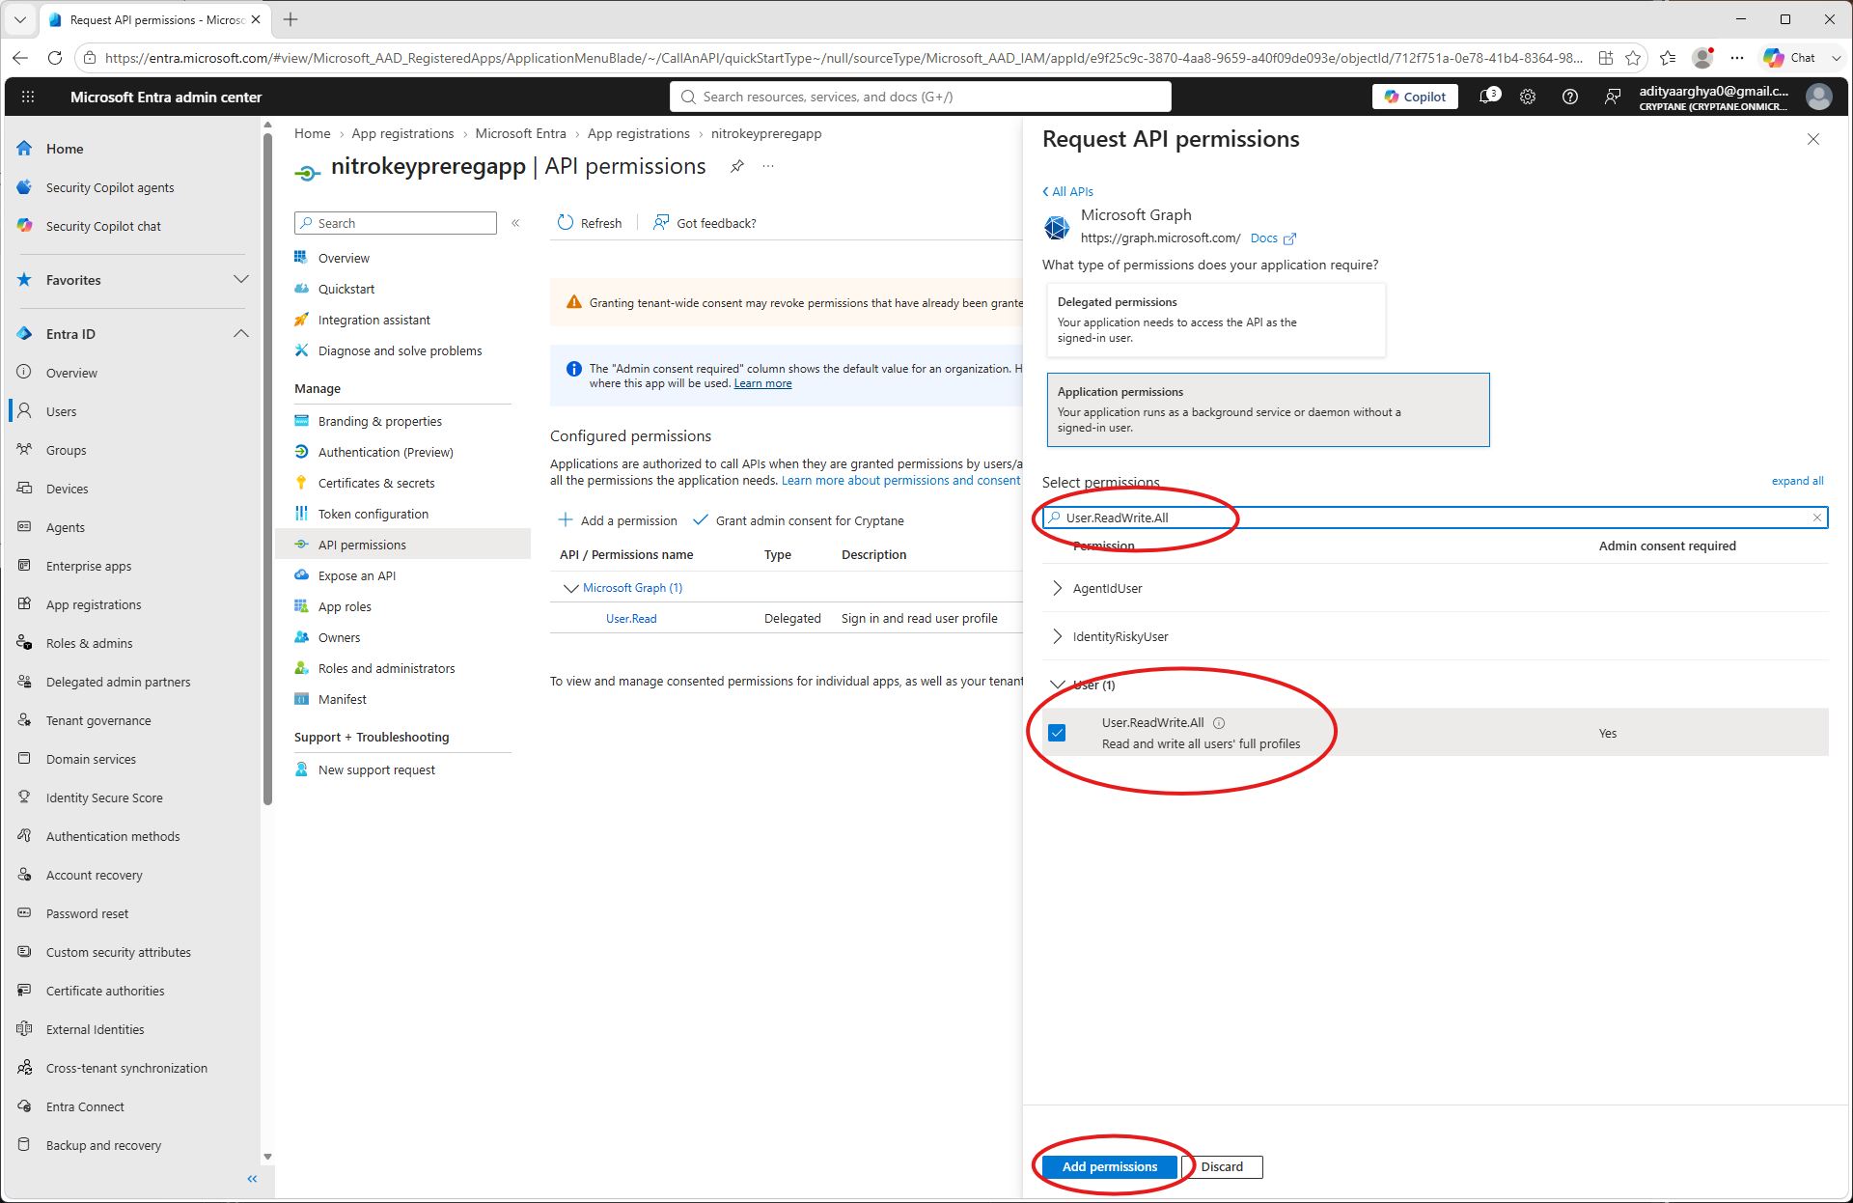1853x1203 pixels.
Task: Select Delegated permissions option
Action: [x=1216, y=320]
